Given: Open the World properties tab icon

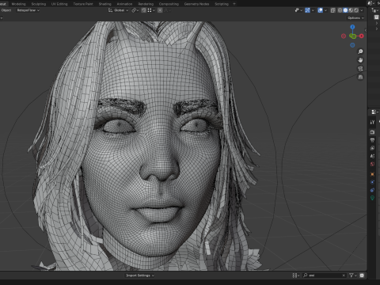Looking at the screenshot, I should pos(372,164).
